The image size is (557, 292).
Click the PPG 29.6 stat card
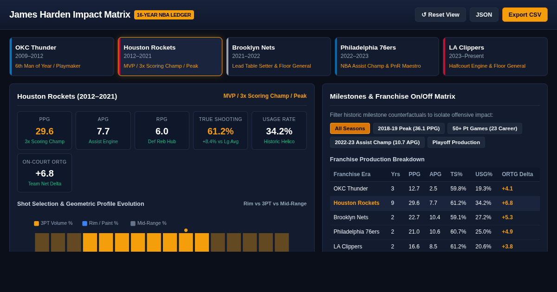[x=45, y=131]
